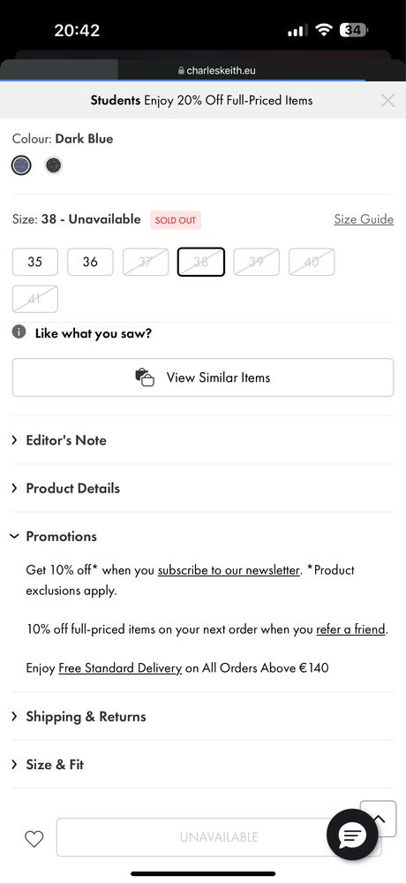Tap the Wi-Fi status icon
The width and height of the screenshot is (406, 884).
(x=324, y=30)
